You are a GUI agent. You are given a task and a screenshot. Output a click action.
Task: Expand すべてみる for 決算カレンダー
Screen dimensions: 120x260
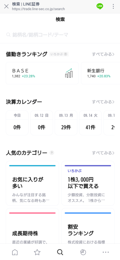point(103,102)
